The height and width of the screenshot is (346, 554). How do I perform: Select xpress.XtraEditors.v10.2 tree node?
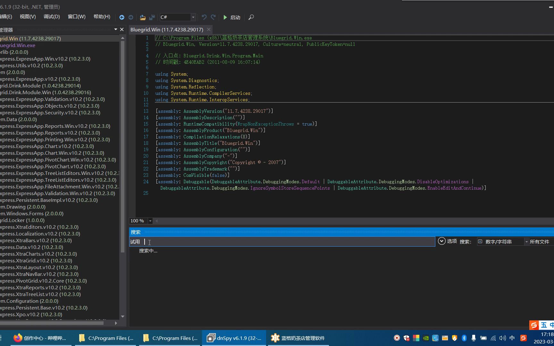pos(39,227)
